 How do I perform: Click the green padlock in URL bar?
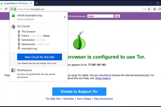(x=15, y=9)
